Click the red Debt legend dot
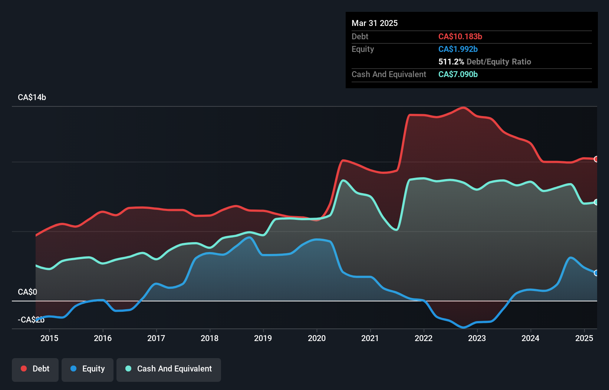 coord(24,368)
